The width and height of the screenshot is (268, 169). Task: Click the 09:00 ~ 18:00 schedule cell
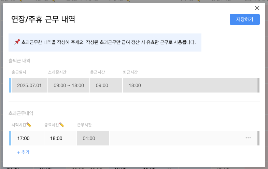point(69,85)
